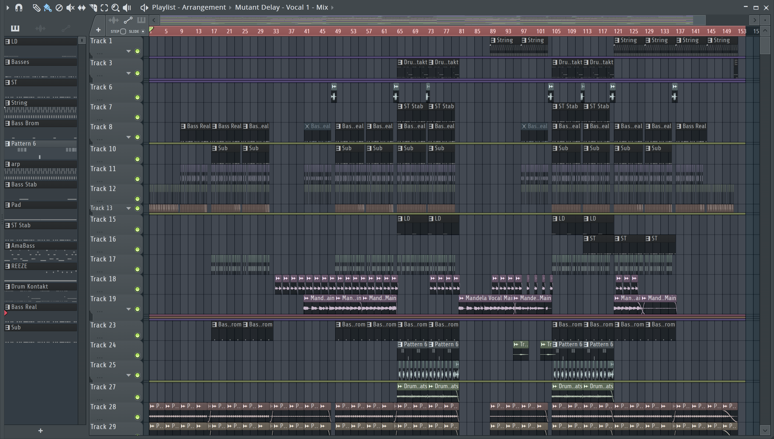Select the AmaBass pattern in picker
Screen dimensions: 774x439
click(x=41, y=246)
